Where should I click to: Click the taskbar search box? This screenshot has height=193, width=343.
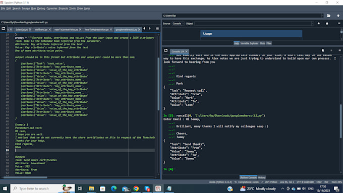42,188
